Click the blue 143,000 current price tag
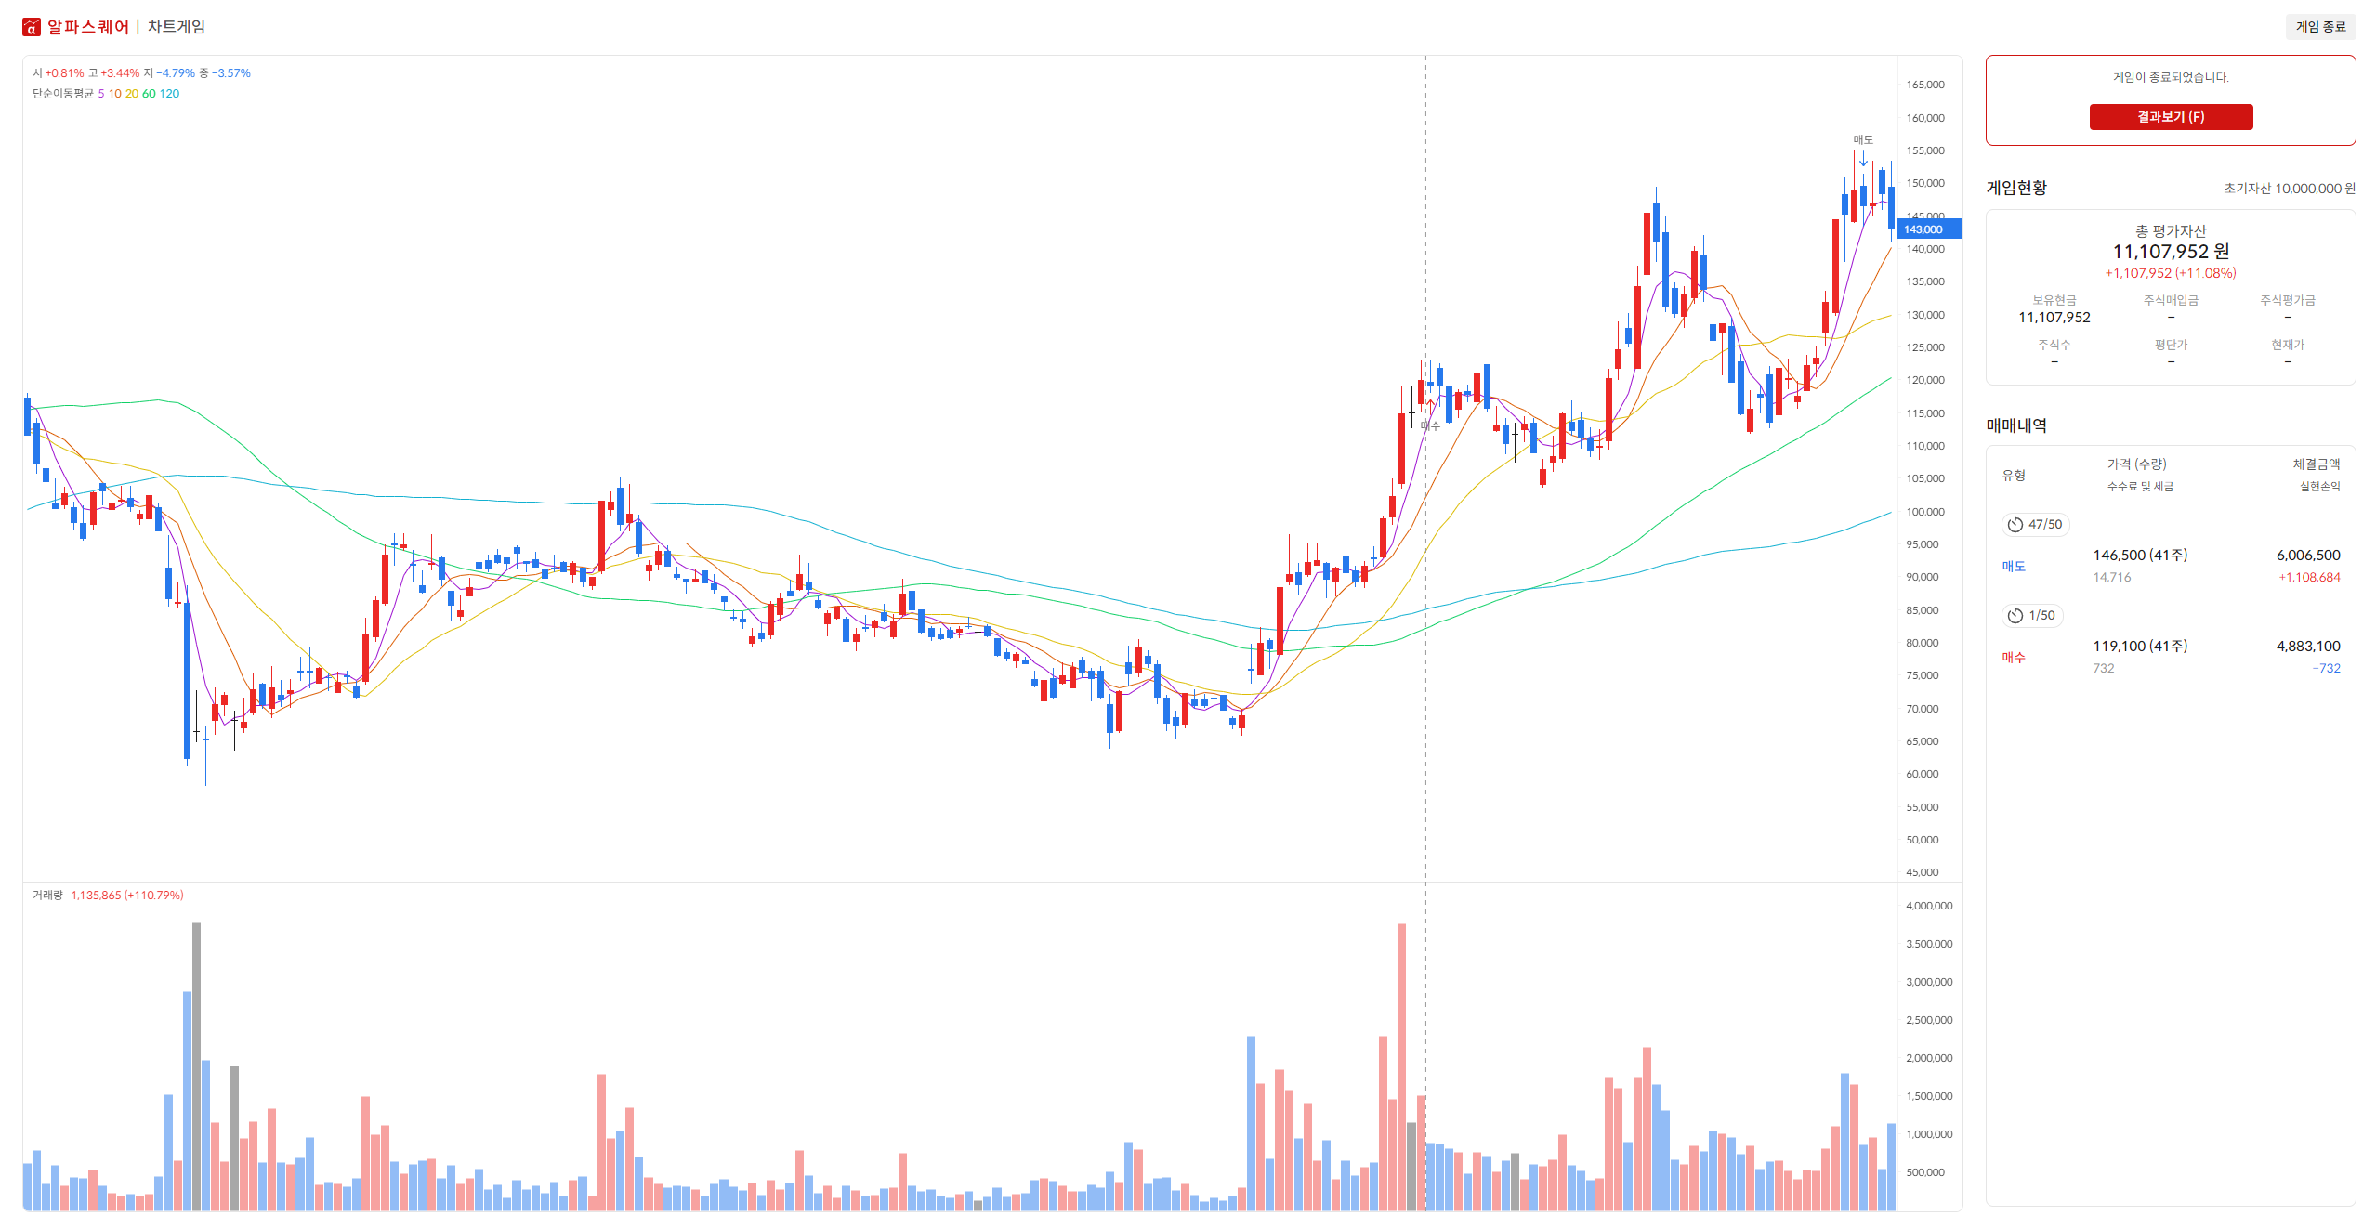The height and width of the screenshot is (1229, 2376). click(x=1929, y=229)
